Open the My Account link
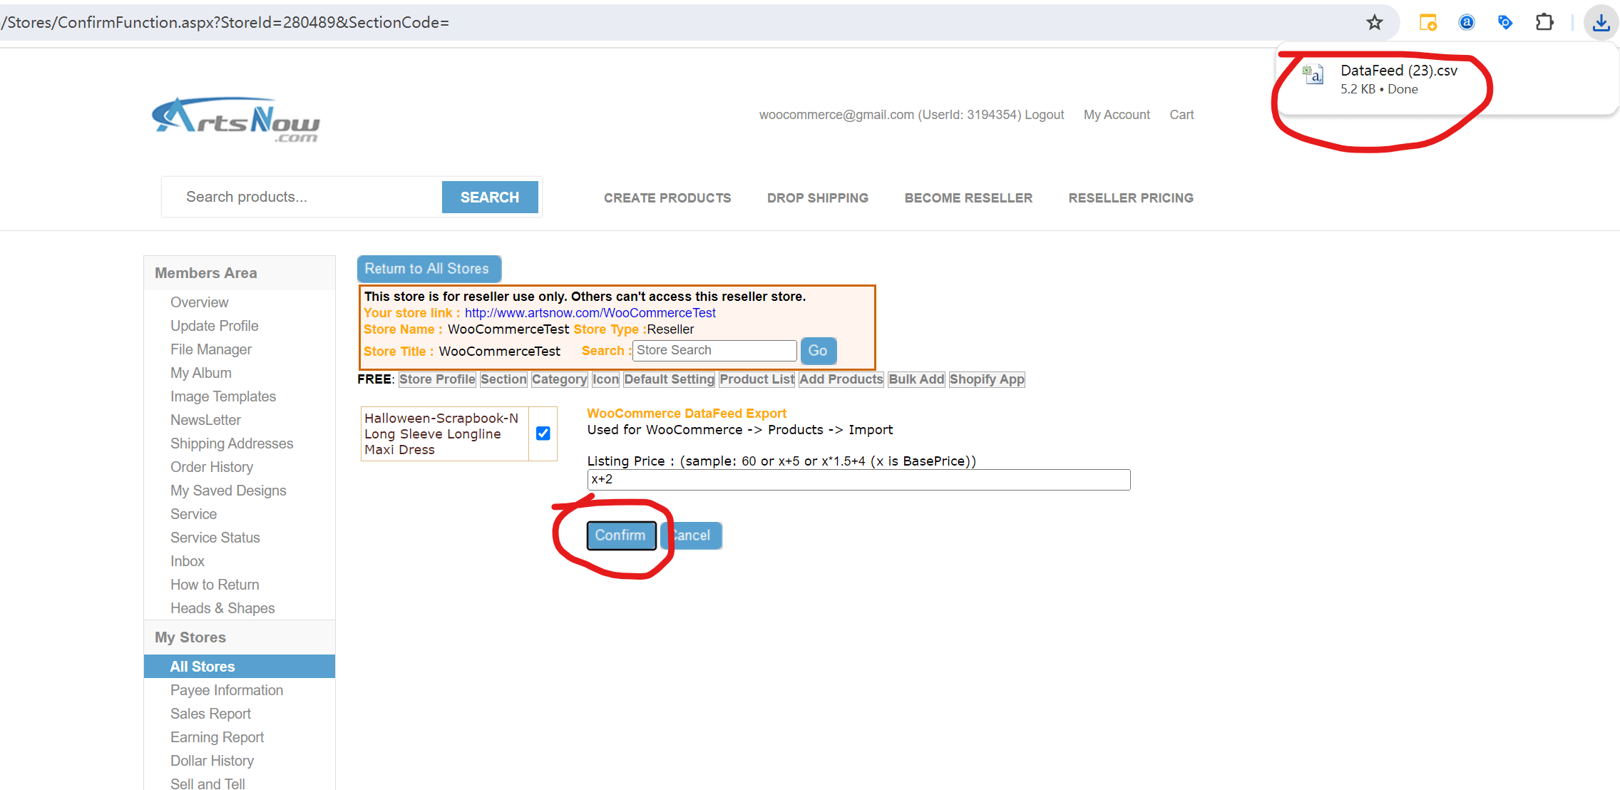This screenshot has height=790, width=1620. click(x=1117, y=115)
